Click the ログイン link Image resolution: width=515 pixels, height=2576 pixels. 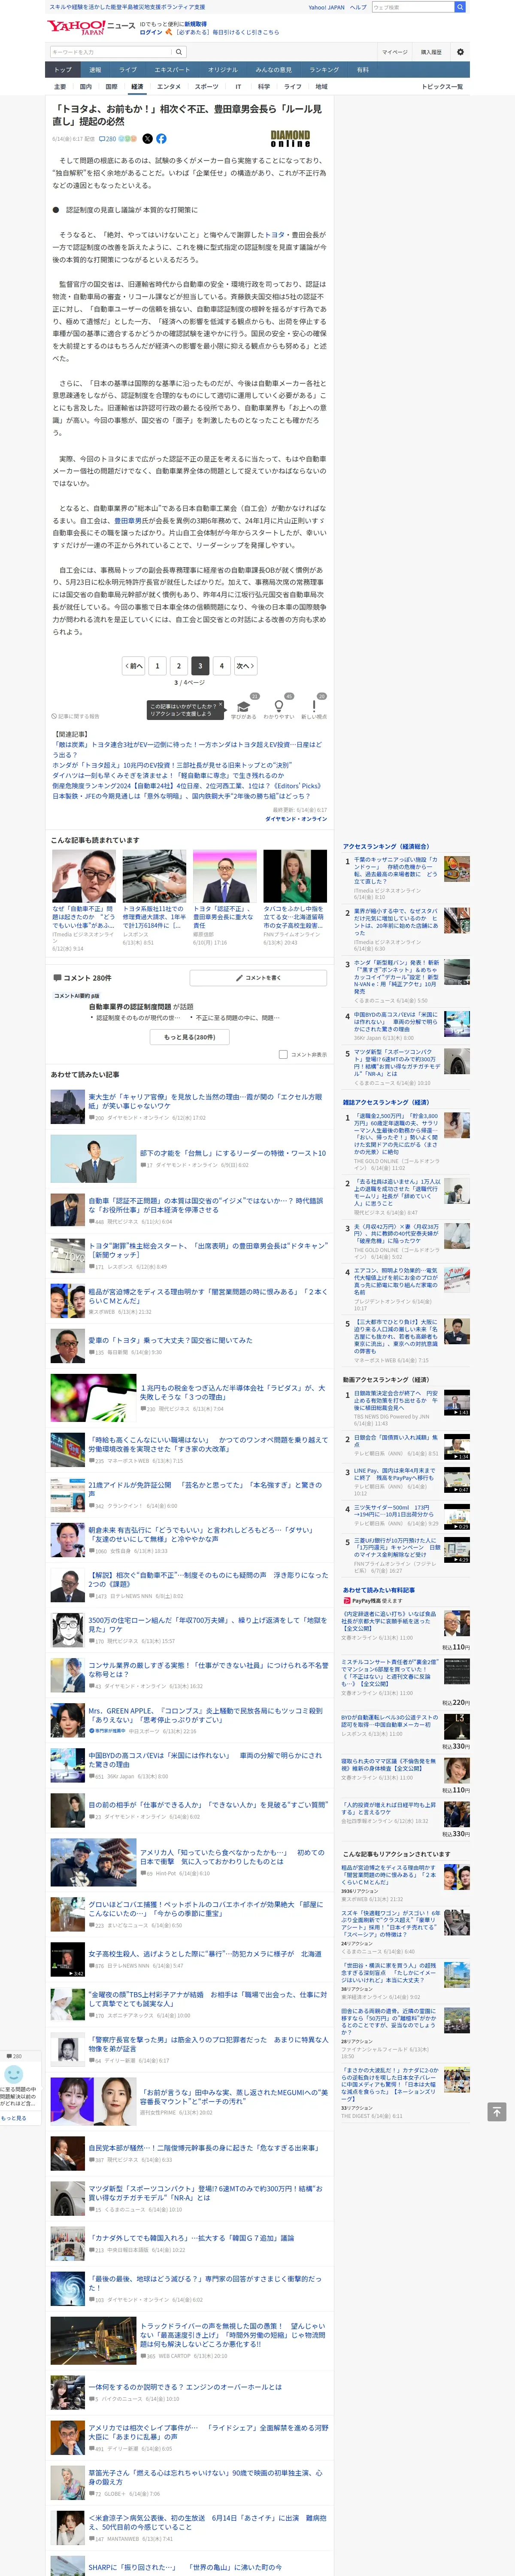pos(151,32)
